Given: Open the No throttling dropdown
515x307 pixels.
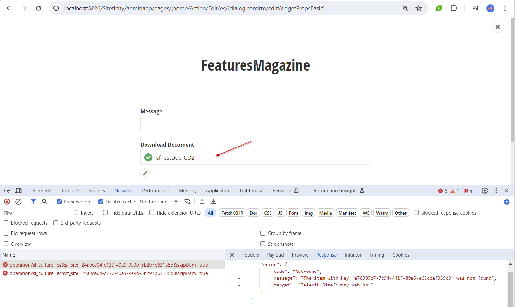Looking at the screenshot, I should point(159,202).
